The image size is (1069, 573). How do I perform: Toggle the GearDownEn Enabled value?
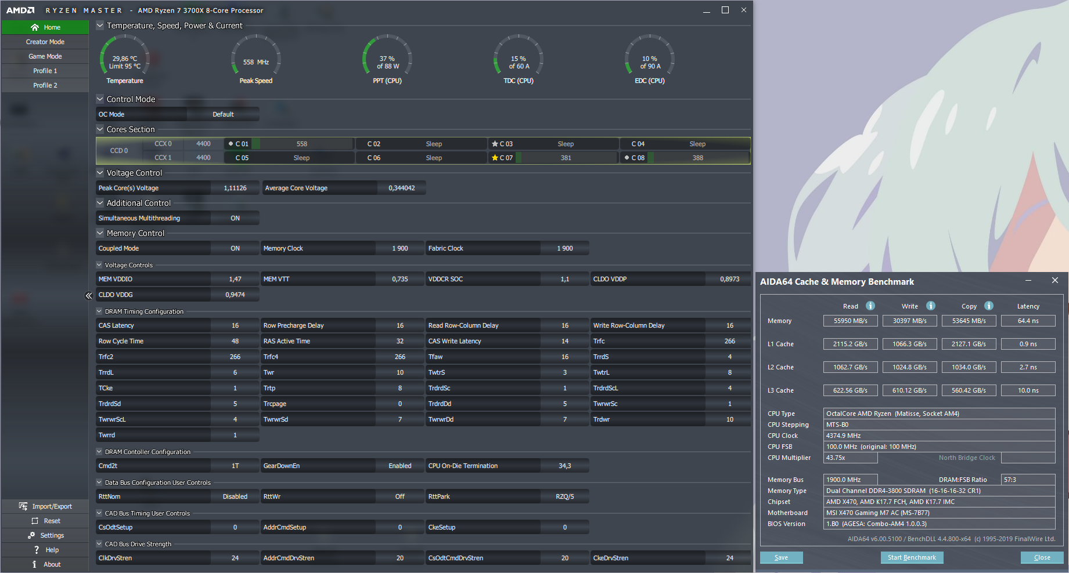(x=400, y=466)
